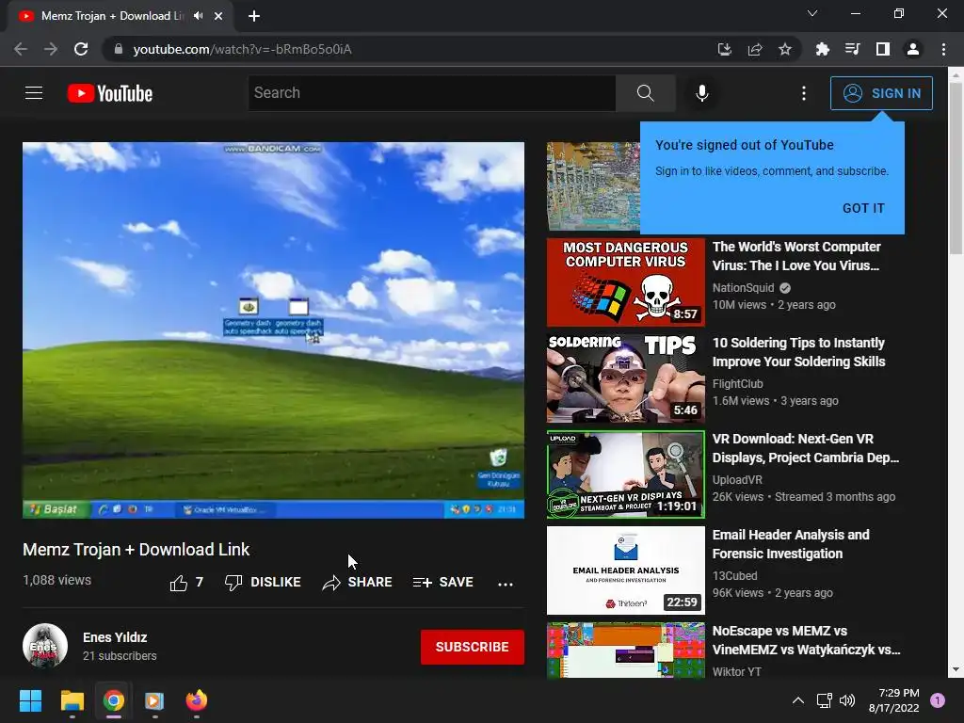The height and width of the screenshot is (723, 964).
Task: Open a new Chrome tab
Action: [254, 16]
